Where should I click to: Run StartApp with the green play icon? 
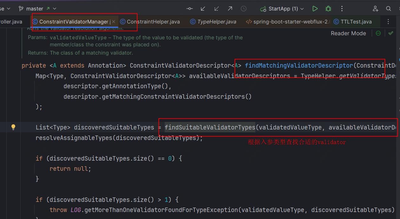click(315, 9)
